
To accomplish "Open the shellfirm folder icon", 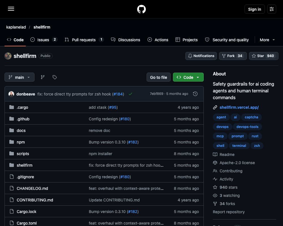I will 12,165.
